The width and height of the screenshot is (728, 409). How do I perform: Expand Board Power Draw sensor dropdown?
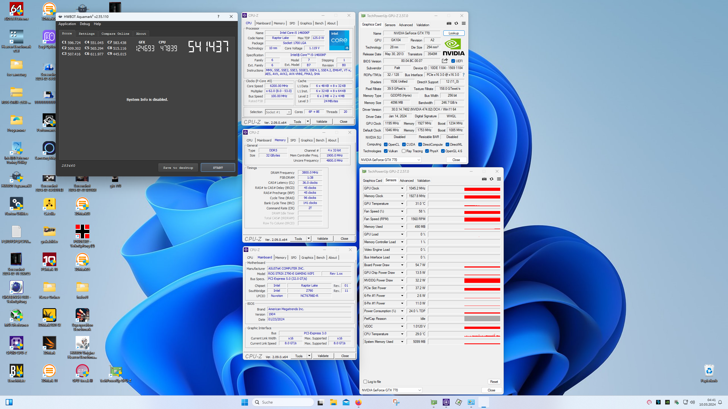402,265
